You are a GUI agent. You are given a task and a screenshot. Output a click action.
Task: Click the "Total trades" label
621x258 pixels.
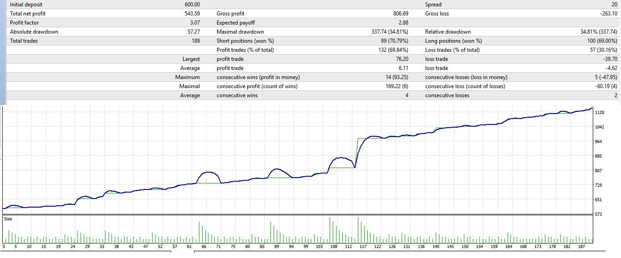pos(24,41)
